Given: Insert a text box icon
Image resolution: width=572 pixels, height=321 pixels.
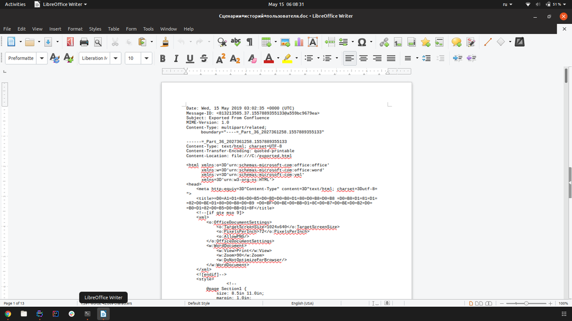Looking at the screenshot, I should [313, 42].
